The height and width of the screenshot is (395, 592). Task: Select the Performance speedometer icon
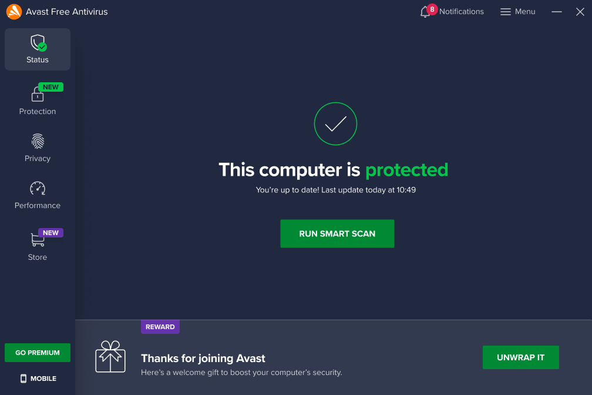click(x=38, y=188)
